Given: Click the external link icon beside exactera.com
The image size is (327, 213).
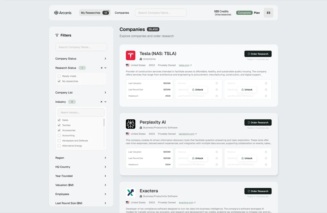Looking at the screenshot, I should tap(195, 202).
